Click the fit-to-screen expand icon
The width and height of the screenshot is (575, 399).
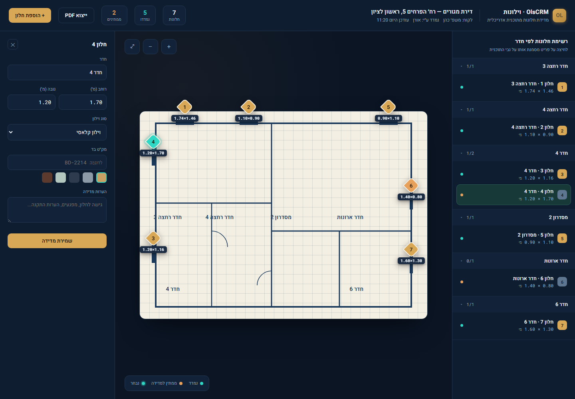click(x=132, y=47)
